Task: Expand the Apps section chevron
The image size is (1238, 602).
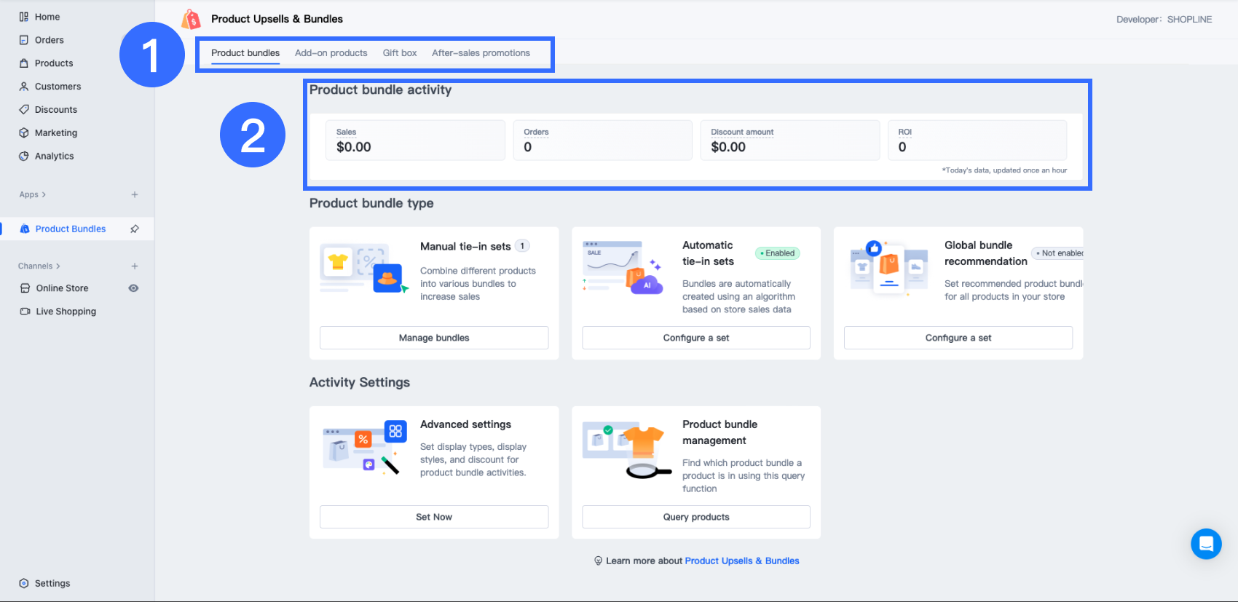Action: click(44, 195)
